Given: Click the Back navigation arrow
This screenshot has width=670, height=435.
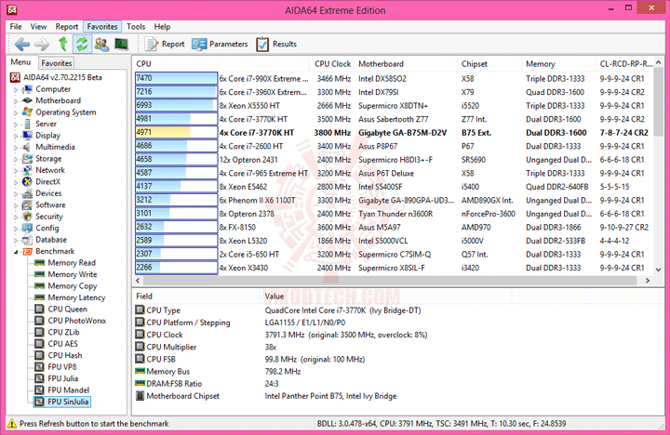Looking at the screenshot, I should point(22,44).
